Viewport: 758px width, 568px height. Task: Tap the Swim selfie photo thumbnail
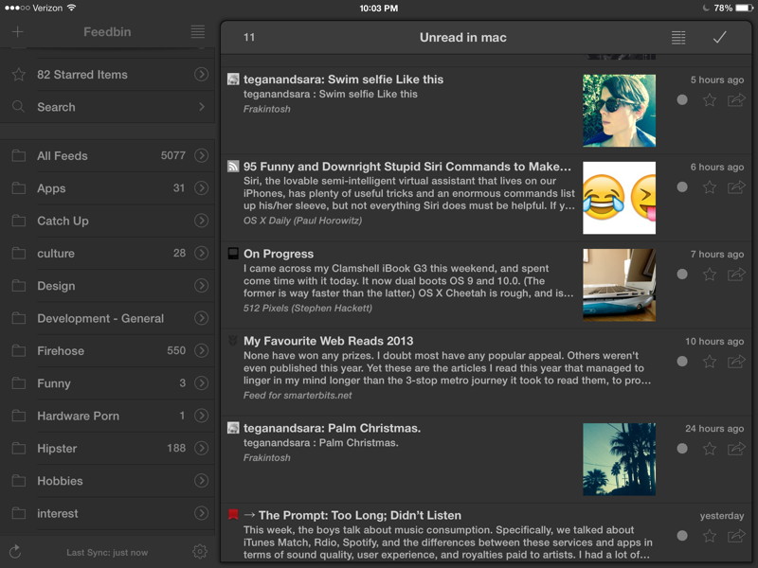click(620, 111)
